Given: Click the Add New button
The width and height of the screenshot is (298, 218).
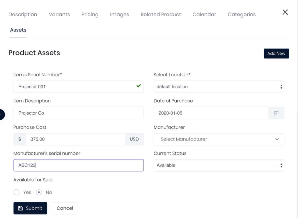Looking at the screenshot, I should click(x=276, y=54).
